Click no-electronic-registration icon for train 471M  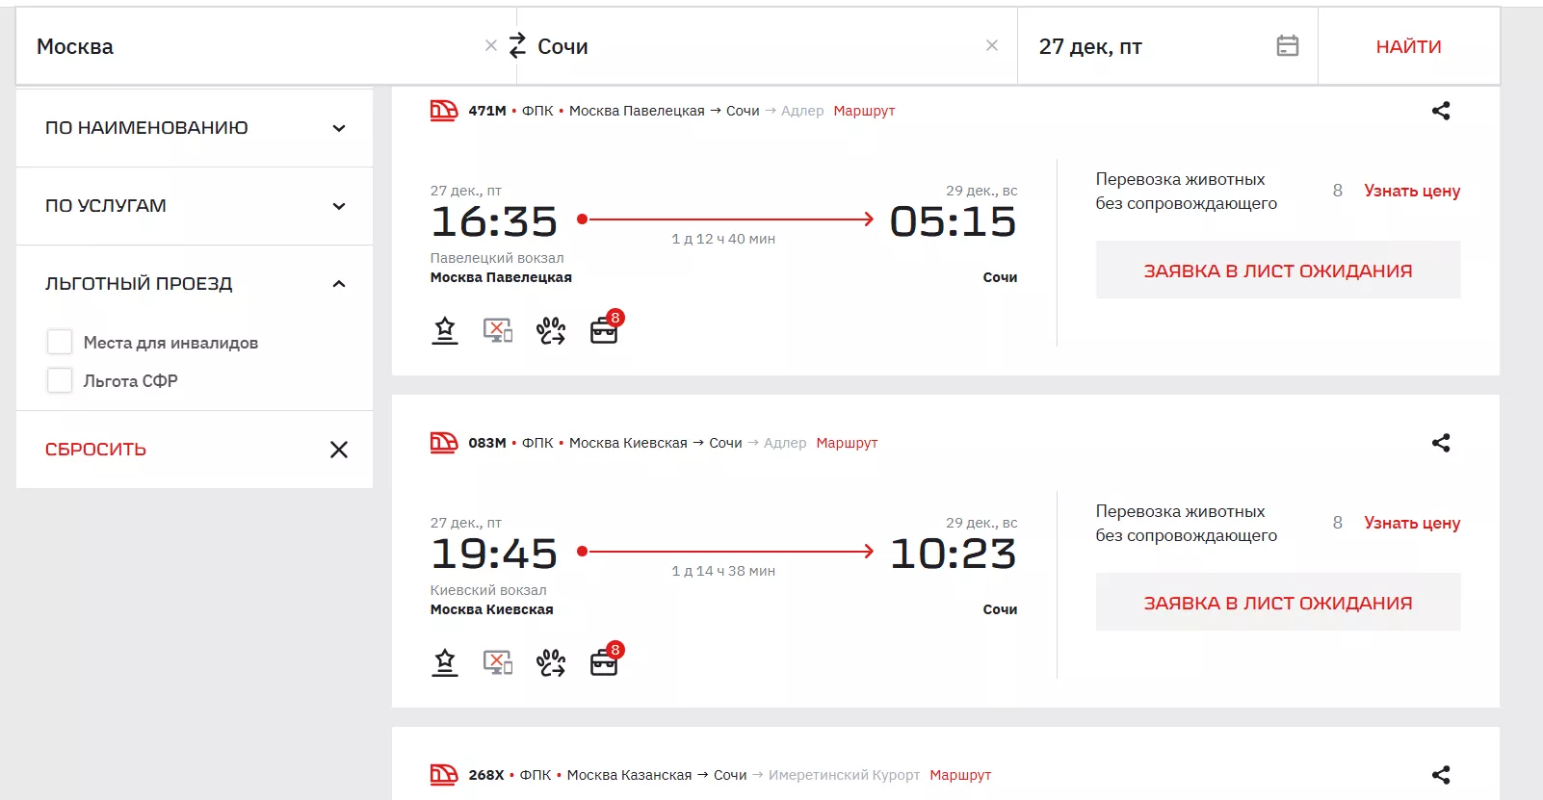pos(497,330)
